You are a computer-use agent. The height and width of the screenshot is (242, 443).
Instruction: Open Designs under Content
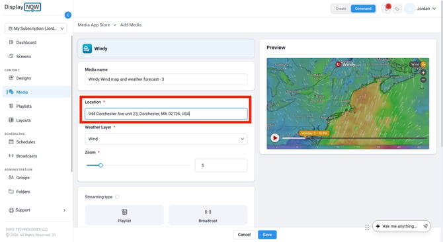pyautogui.click(x=23, y=78)
